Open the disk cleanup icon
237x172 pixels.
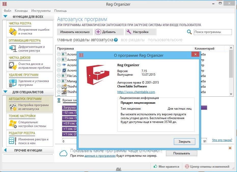point(13,66)
